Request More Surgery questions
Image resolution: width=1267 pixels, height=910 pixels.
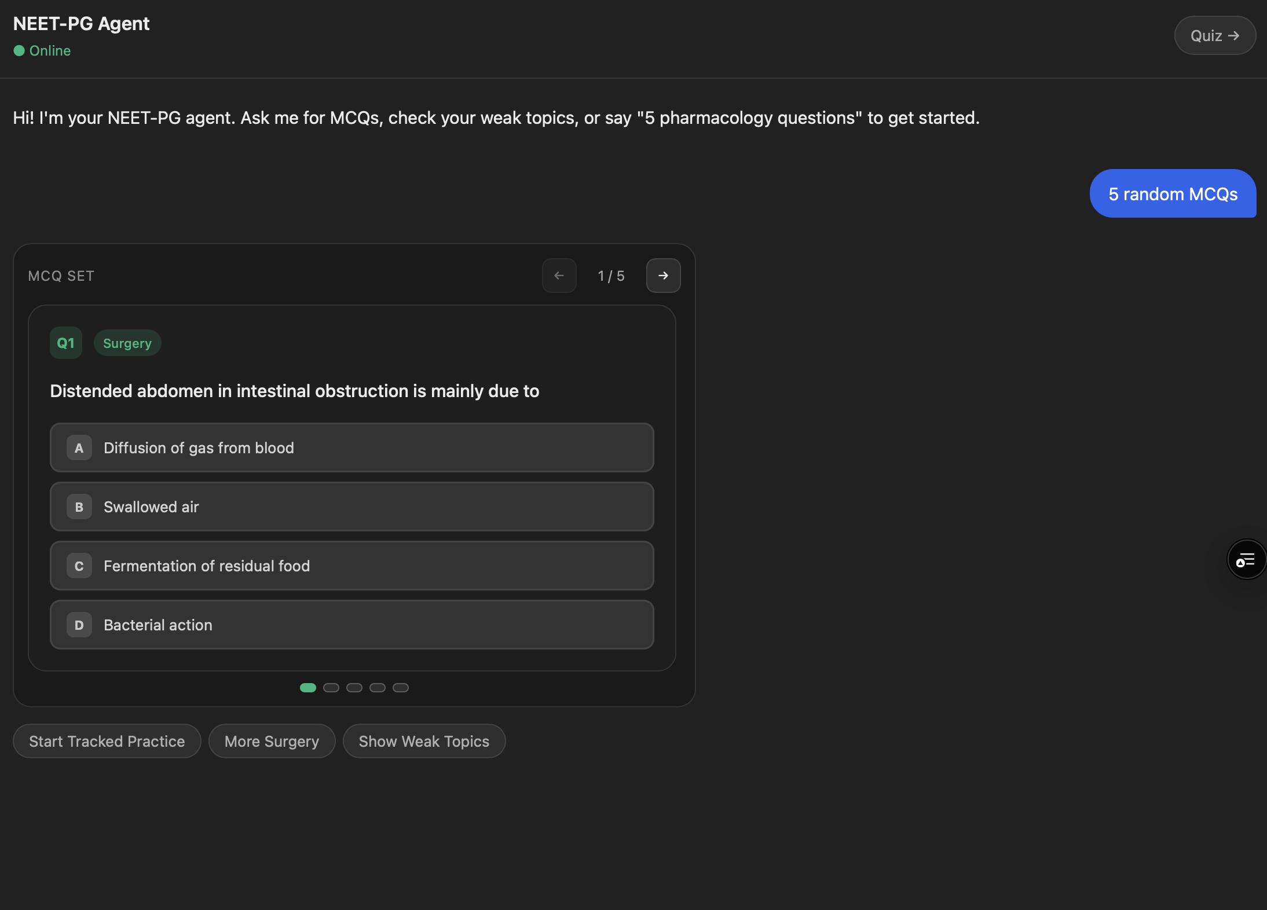tap(272, 742)
